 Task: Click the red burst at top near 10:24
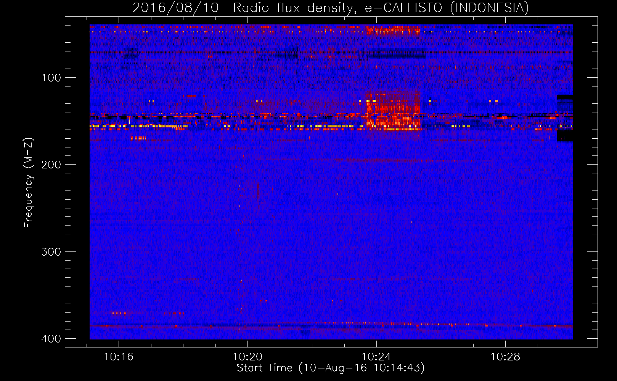point(393,30)
